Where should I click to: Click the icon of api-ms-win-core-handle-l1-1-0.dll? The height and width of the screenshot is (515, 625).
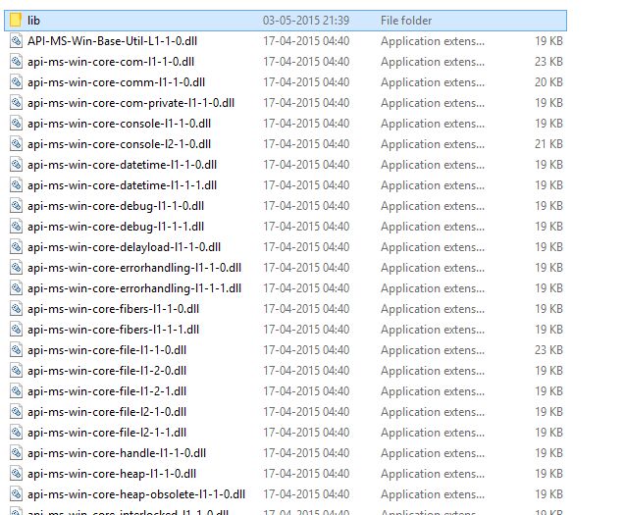pos(16,453)
